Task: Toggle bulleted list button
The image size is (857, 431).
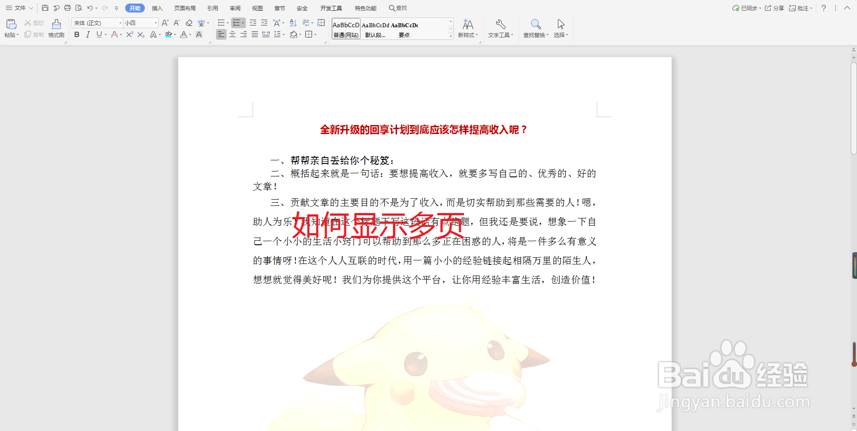Action: [221, 23]
